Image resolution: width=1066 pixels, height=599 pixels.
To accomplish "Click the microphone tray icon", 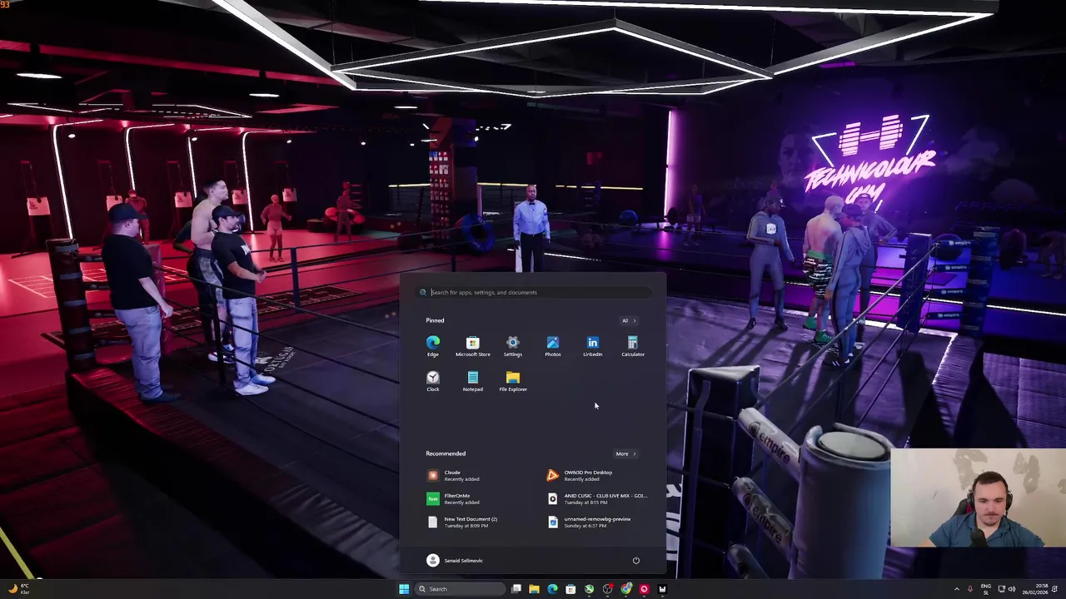I will pos(969,589).
